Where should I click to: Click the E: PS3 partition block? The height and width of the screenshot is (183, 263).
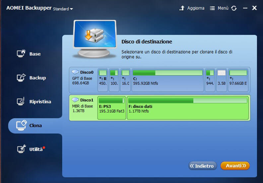tap(112, 108)
